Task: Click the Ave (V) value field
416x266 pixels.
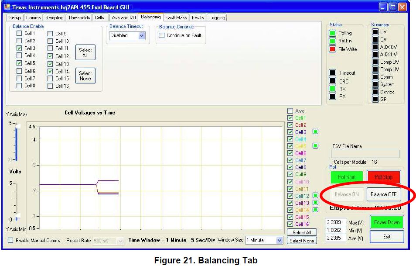Action: point(336,238)
